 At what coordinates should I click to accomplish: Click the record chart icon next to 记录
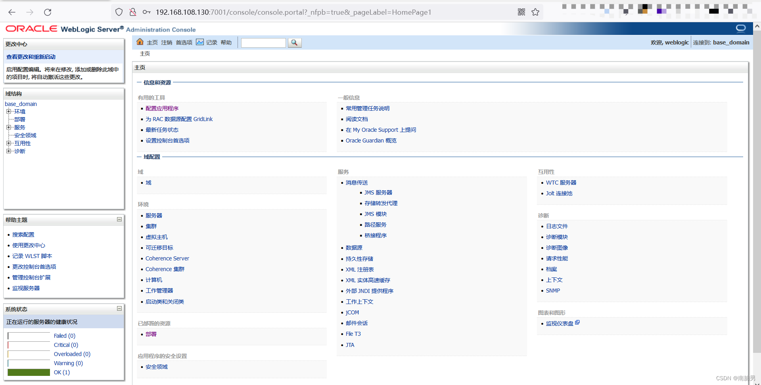(x=200, y=42)
